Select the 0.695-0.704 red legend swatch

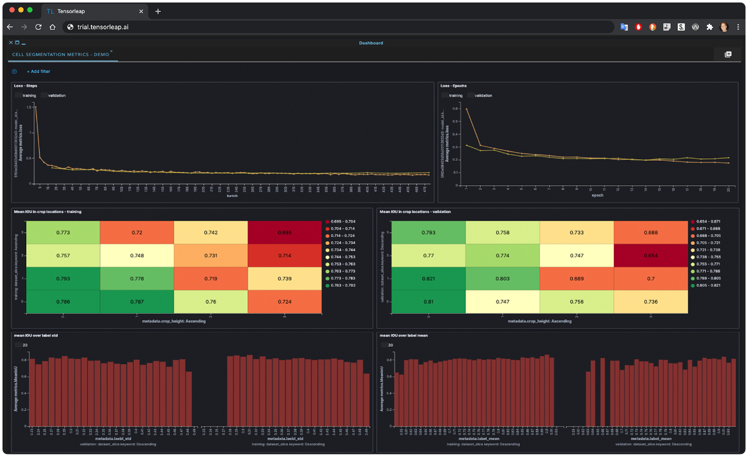click(328, 221)
